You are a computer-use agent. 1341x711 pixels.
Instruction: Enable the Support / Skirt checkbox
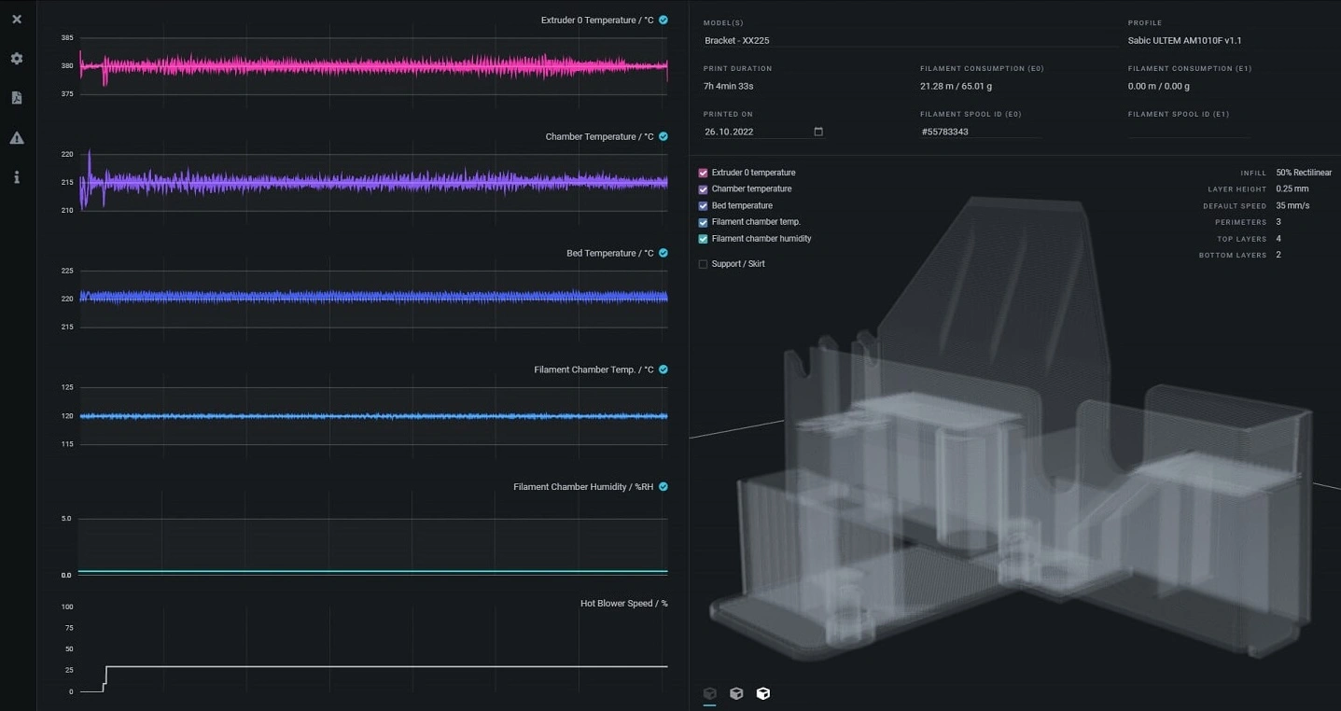703,264
